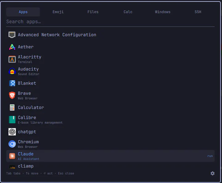This screenshot has height=183, width=222.
Task: Open the SSH tab
Action: coord(198,12)
